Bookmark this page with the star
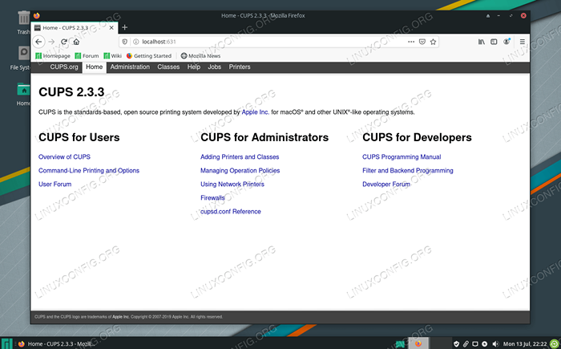This screenshot has height=349, width=561. (x=433, y=42)
